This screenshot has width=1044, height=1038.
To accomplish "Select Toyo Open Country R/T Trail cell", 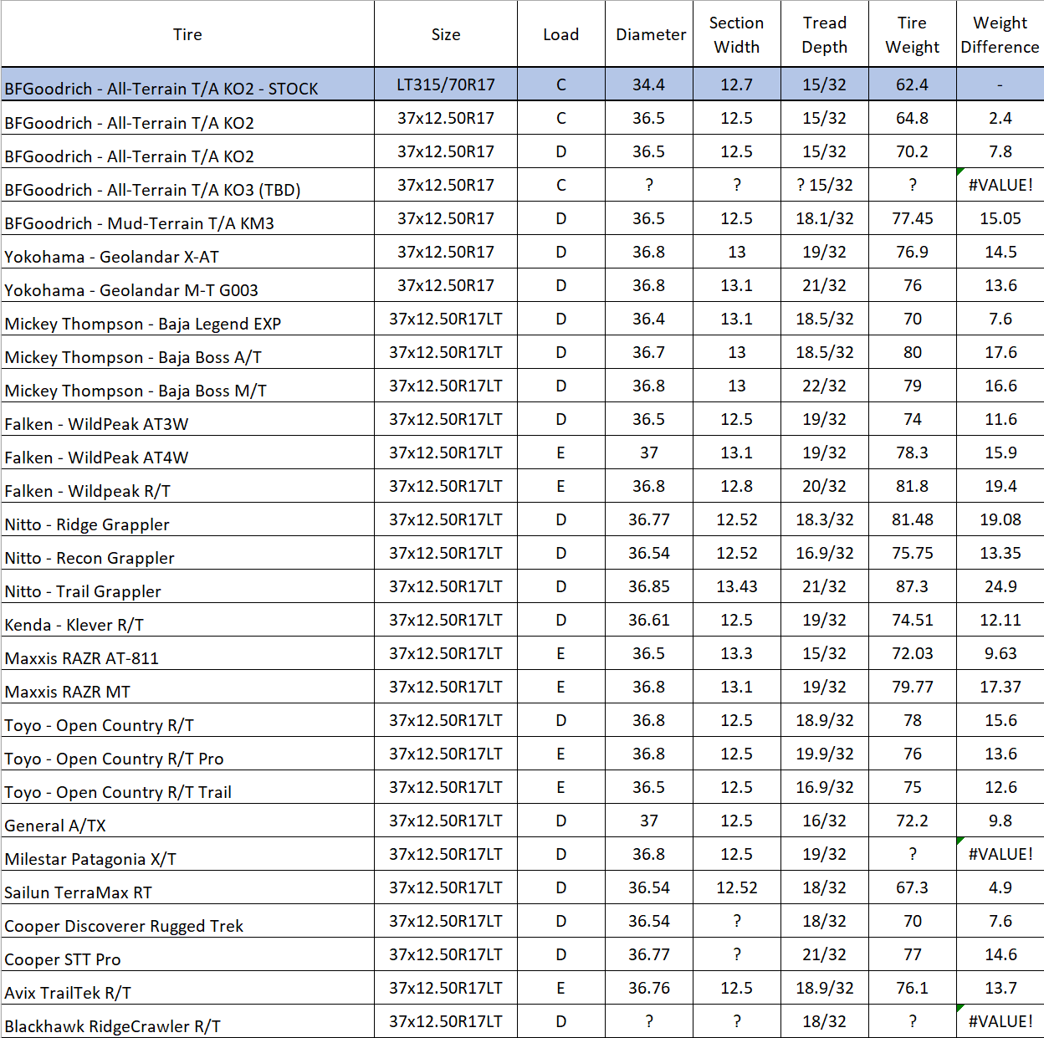I will click(187, 787).
